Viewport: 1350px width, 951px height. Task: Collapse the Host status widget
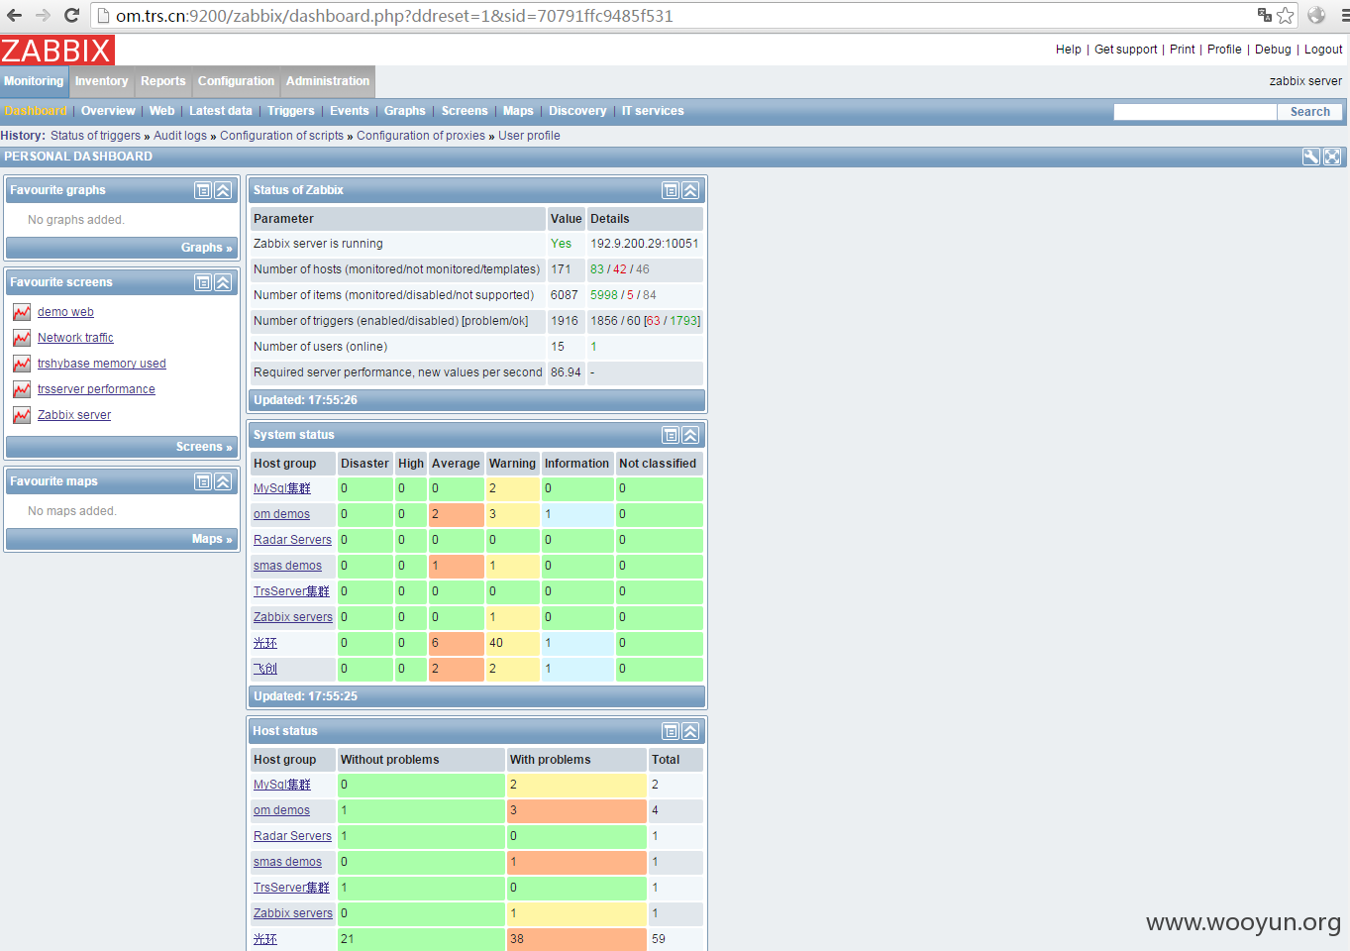click(690, 731)
